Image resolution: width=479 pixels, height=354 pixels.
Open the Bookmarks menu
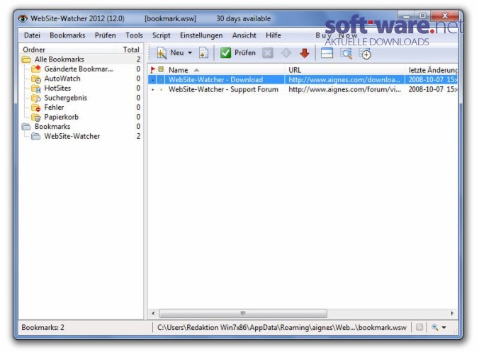click(x=67, y=35)
